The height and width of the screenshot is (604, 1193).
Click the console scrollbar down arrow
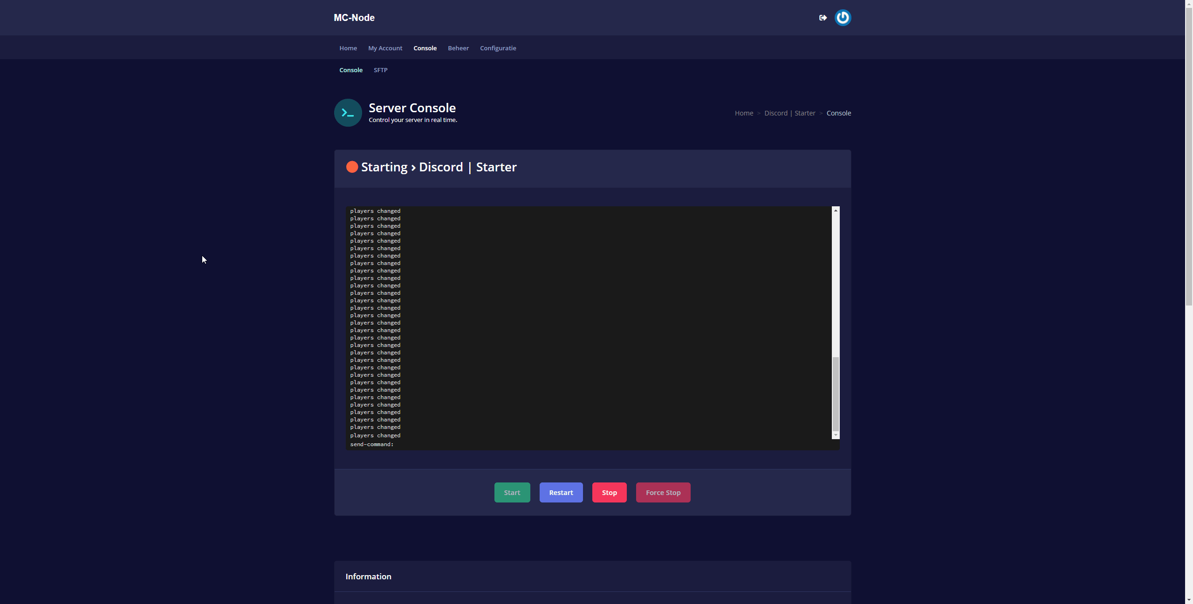coord(836,435)
